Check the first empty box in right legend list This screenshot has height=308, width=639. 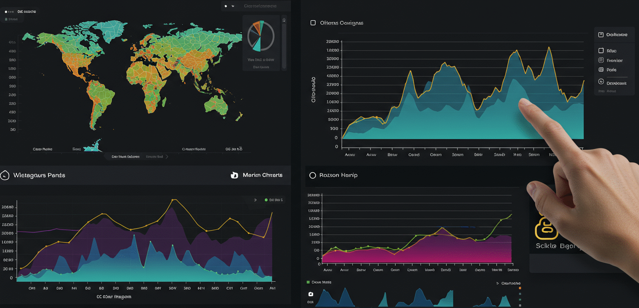[601, 51]
